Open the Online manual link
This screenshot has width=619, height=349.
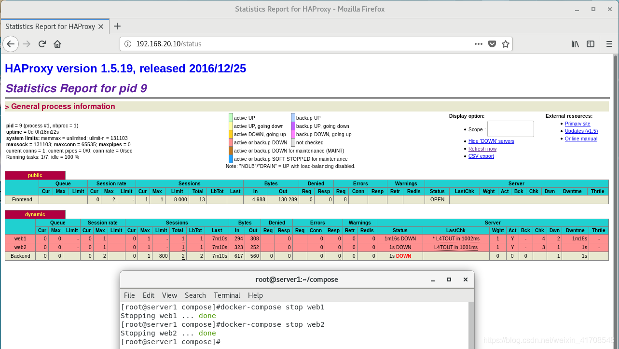(581, 139)
